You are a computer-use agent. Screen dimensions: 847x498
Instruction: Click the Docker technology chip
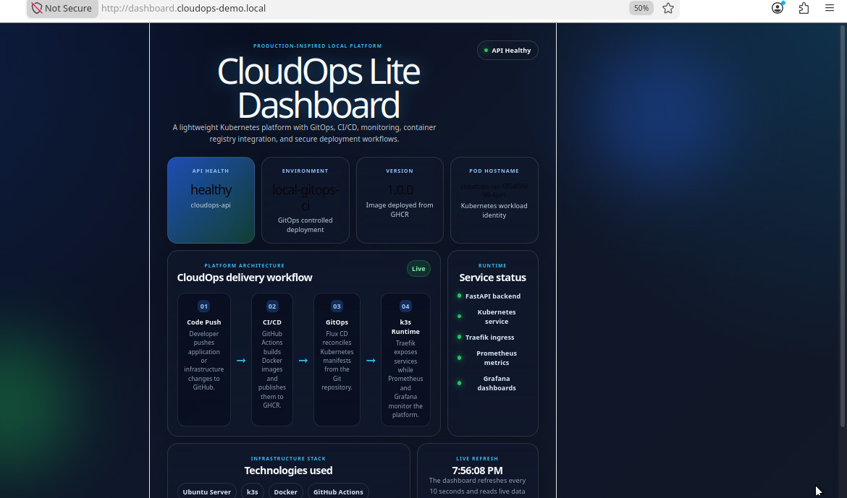286,492
